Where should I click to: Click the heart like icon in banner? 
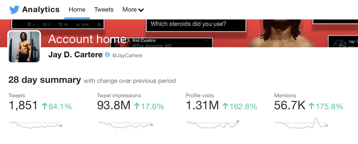click(x=60, y=24)
